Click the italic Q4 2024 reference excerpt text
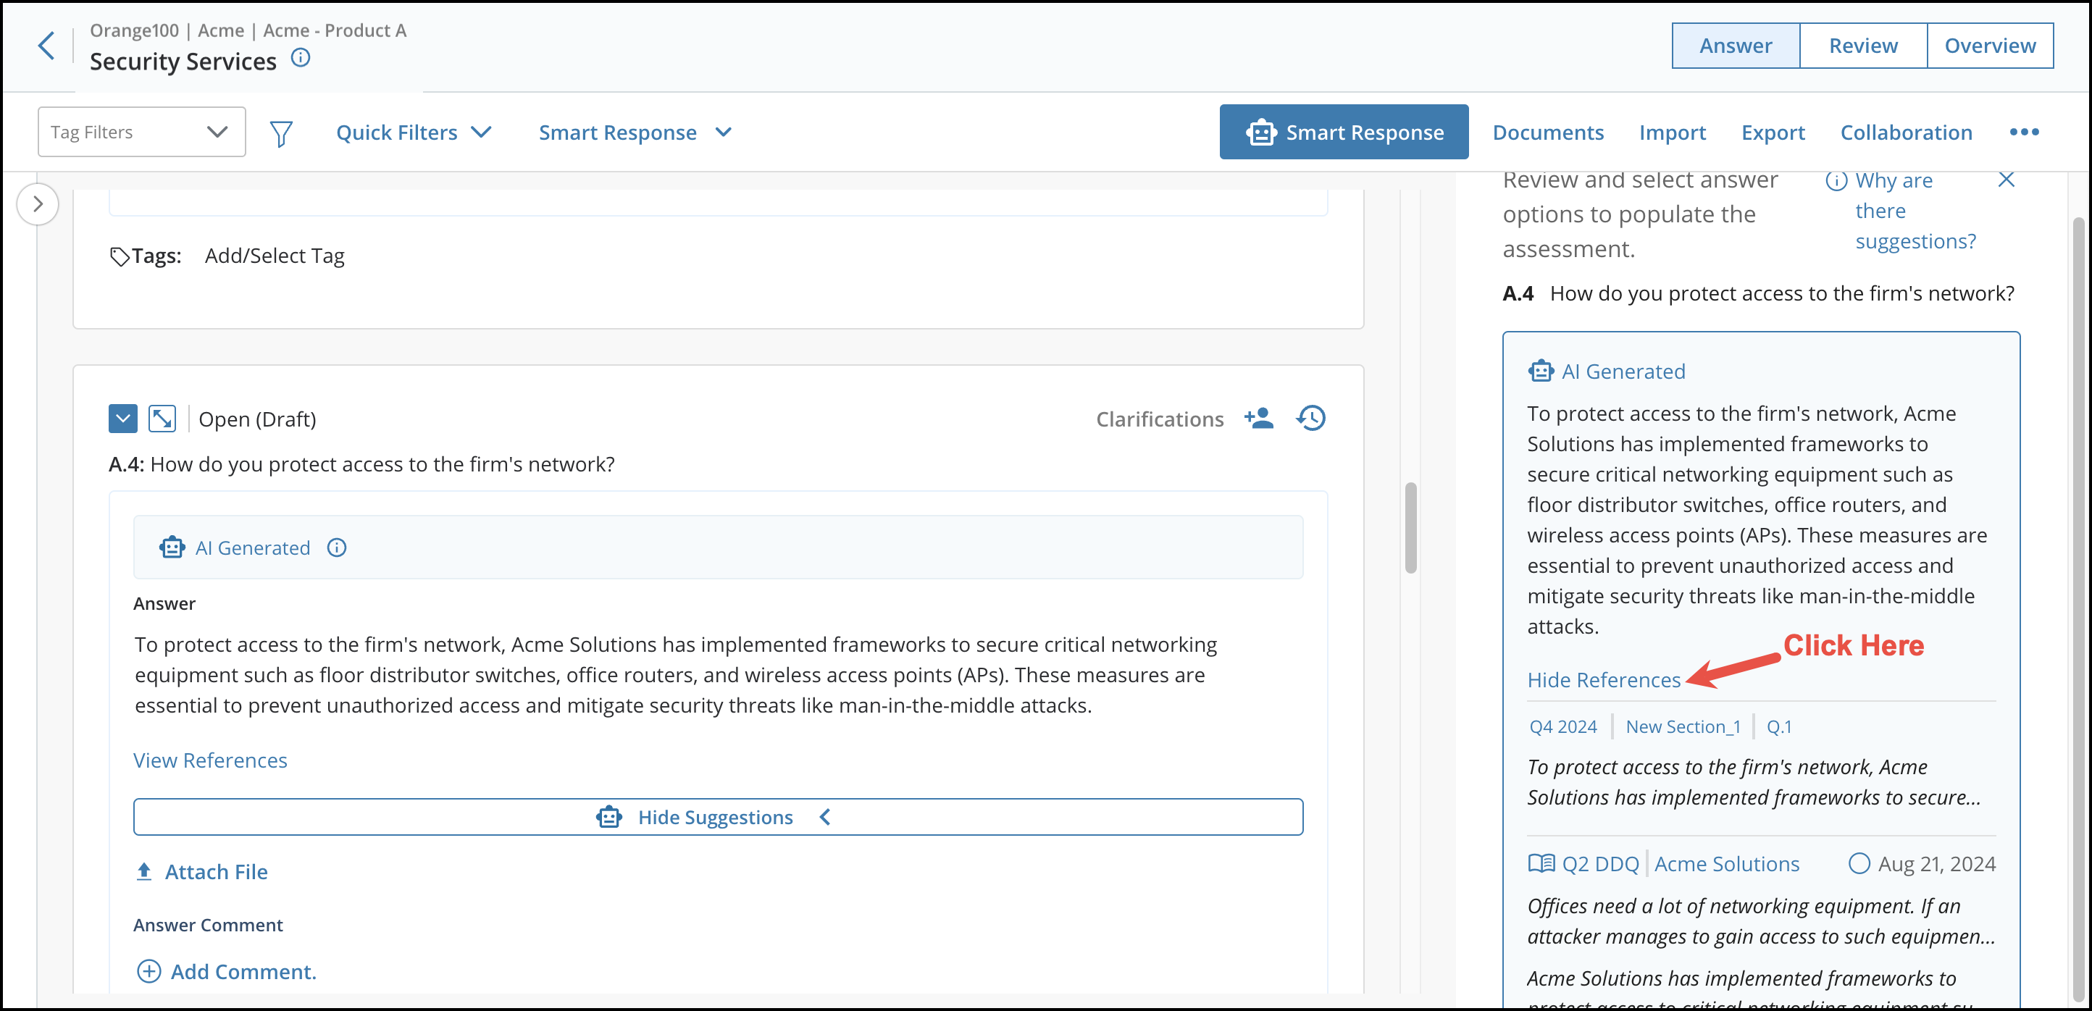The height and width of the screenshot is (1011, 2092). (x=1753, y=782)
